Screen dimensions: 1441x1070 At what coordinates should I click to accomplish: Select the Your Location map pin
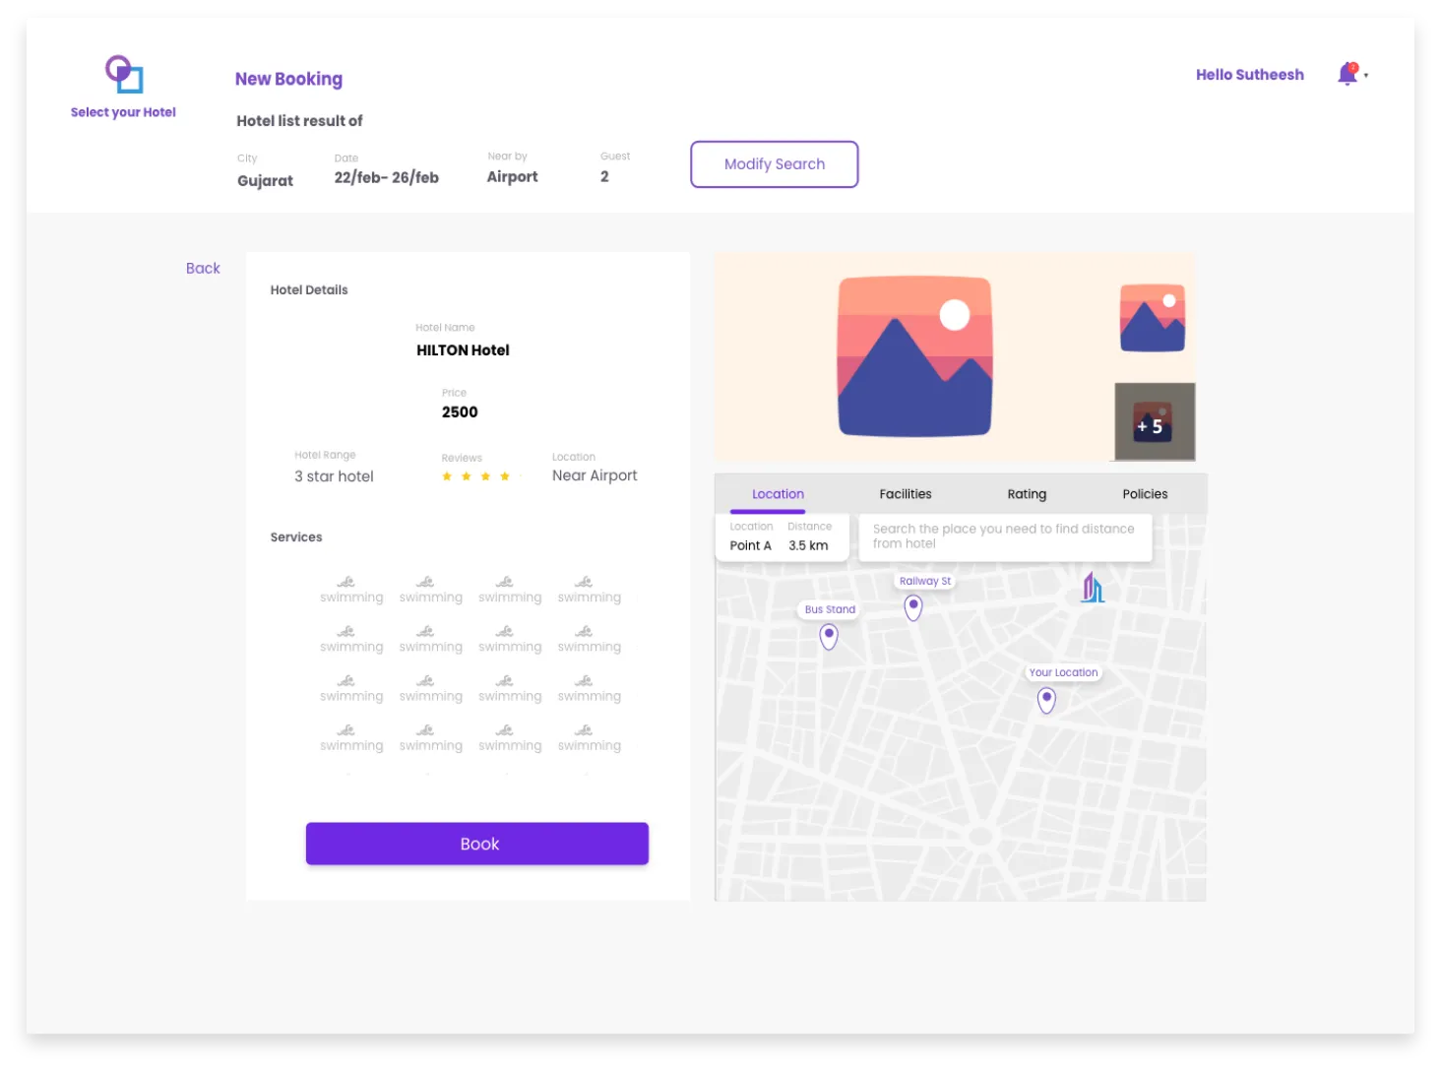coord(1046,700)
